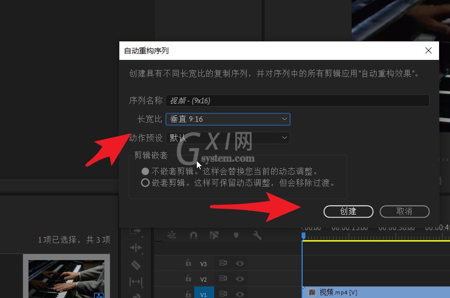Select the Ripple Edit tool
The image size is (450, 298).
pos(136,248)
